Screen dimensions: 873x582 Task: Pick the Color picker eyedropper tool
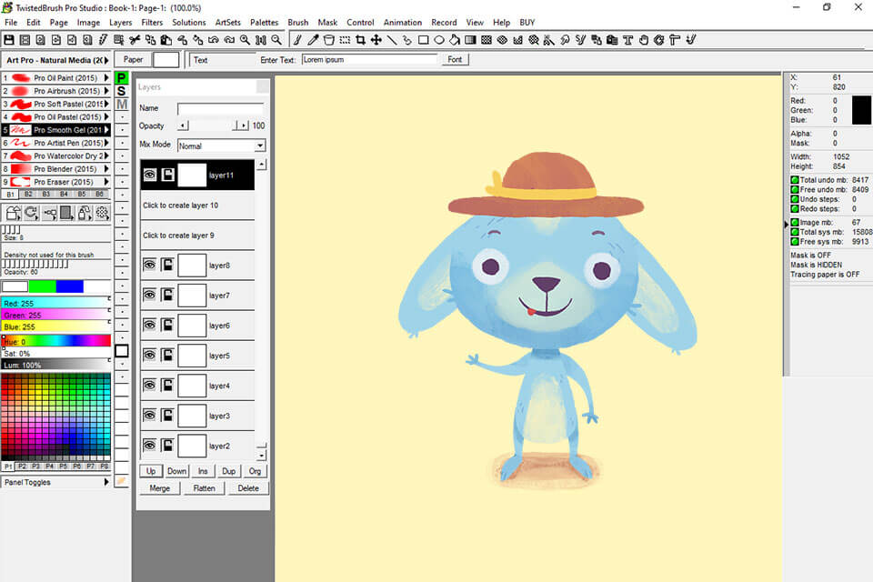pyautogui.click(x=313, y=40)
